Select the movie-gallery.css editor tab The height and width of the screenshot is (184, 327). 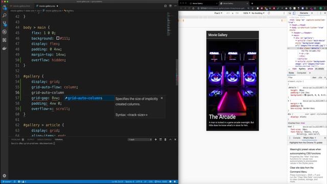[47, 6]
